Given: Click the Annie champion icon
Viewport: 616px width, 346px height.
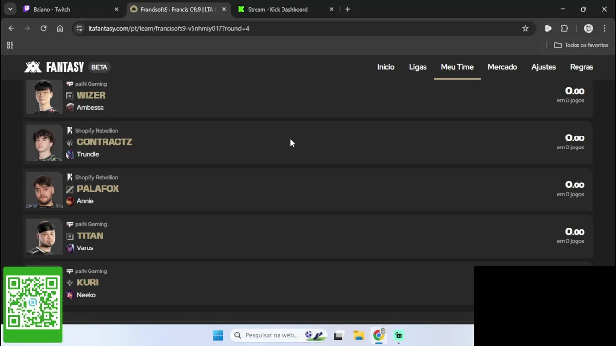Looking at the screenshot, I should point(70,201).
